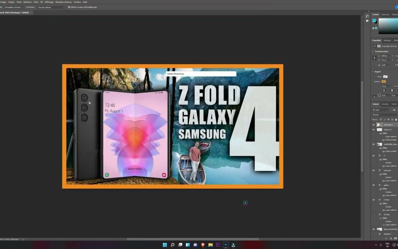Click the height H input field
This screenshot has height=249, width=398.
point(385,60)
